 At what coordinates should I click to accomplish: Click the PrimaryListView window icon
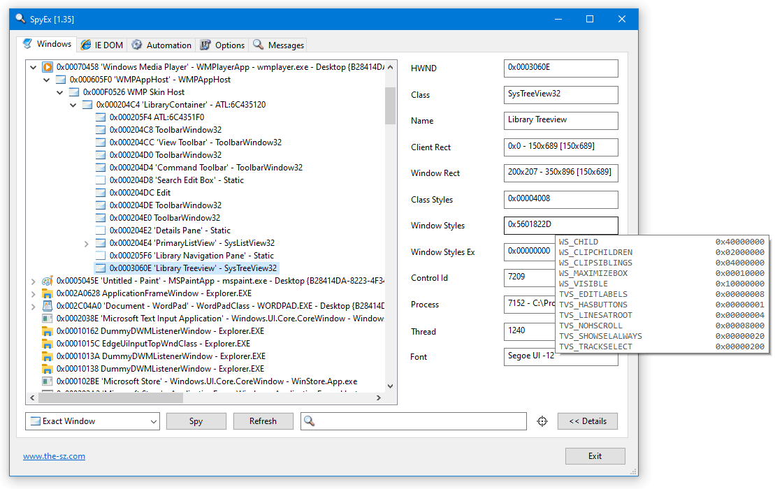(x=101, y=243)
